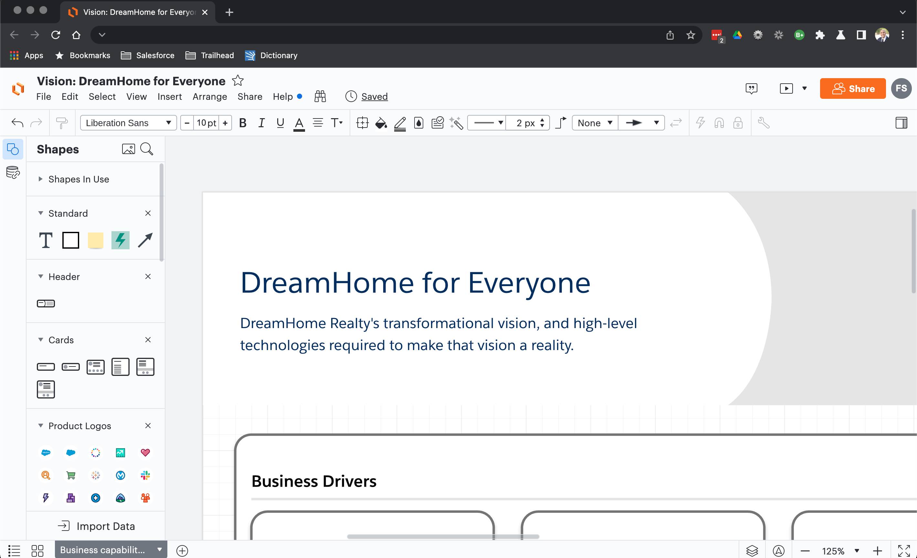Select the Text shape tool
This screenshot has height=558, width=917.
coord(46,240)
